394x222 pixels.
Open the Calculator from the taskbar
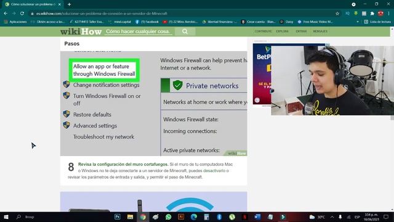[207, 216]
